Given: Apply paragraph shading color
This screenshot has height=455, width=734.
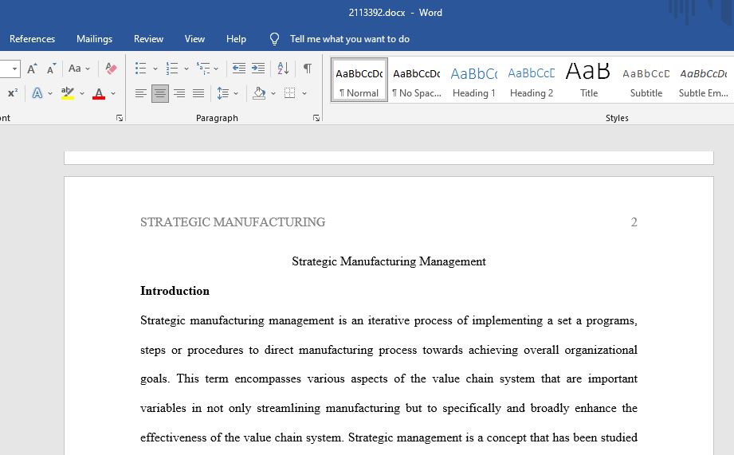Looking at the screenshot, I should pyautogui.click(x=259, y=93).
